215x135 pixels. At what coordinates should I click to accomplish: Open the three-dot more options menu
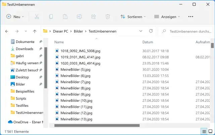pyautogui.click(x=191, y=16)
